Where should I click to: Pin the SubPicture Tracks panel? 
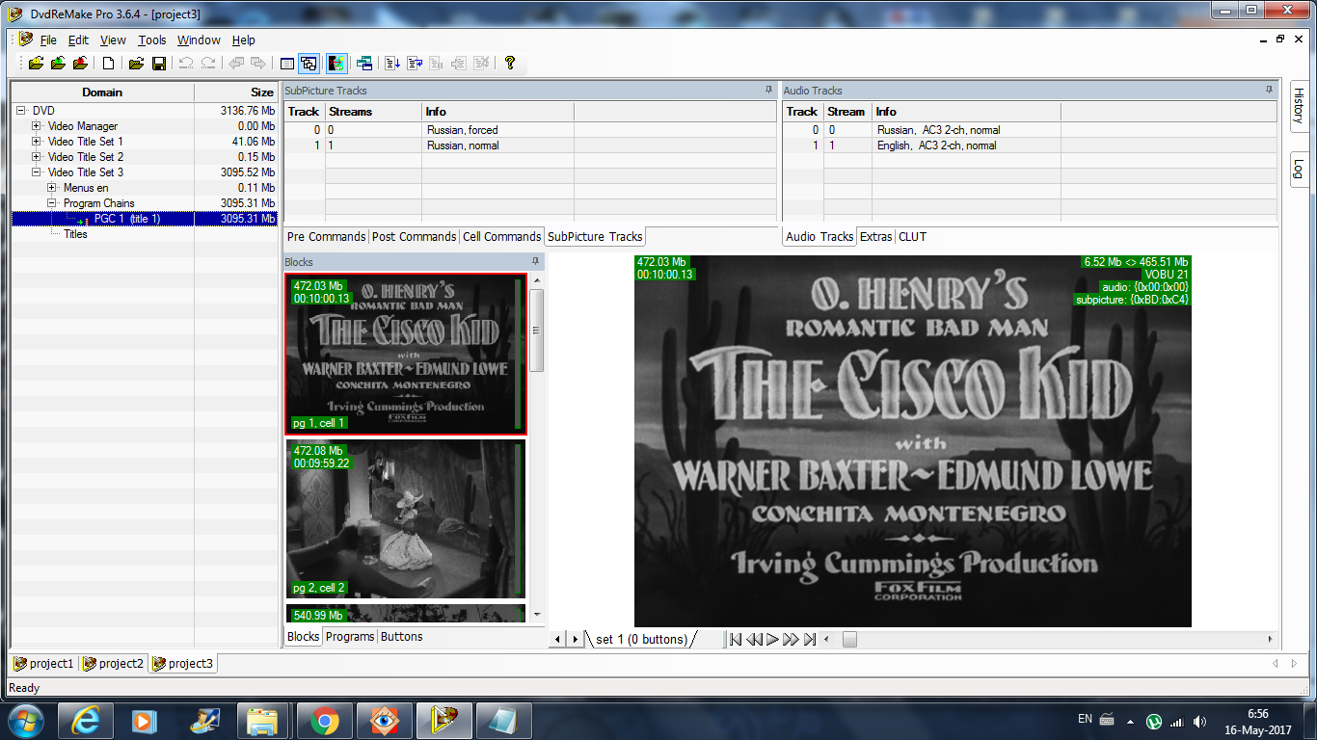768,90
